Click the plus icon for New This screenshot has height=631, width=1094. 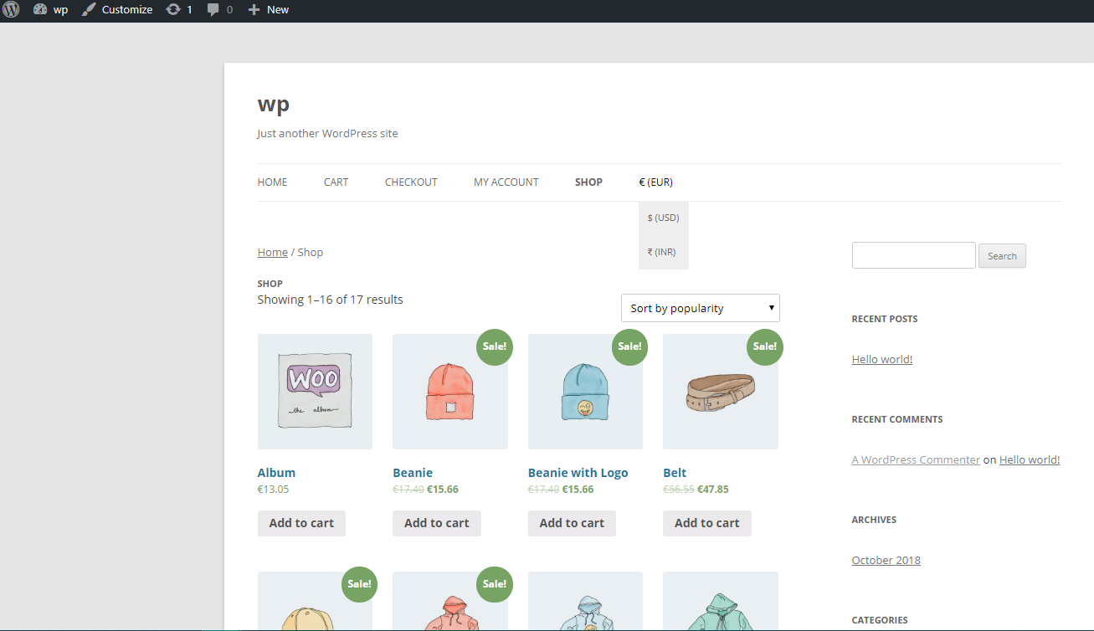point(254,10)
